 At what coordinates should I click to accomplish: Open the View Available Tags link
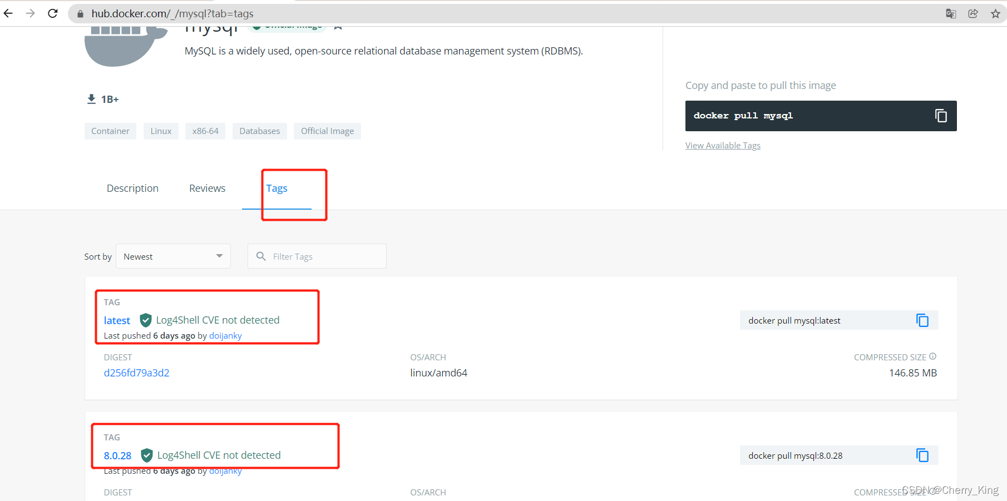723,146
